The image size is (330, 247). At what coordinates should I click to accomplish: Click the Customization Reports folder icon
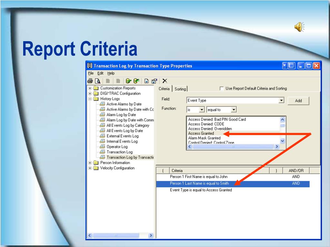[96, 88]
